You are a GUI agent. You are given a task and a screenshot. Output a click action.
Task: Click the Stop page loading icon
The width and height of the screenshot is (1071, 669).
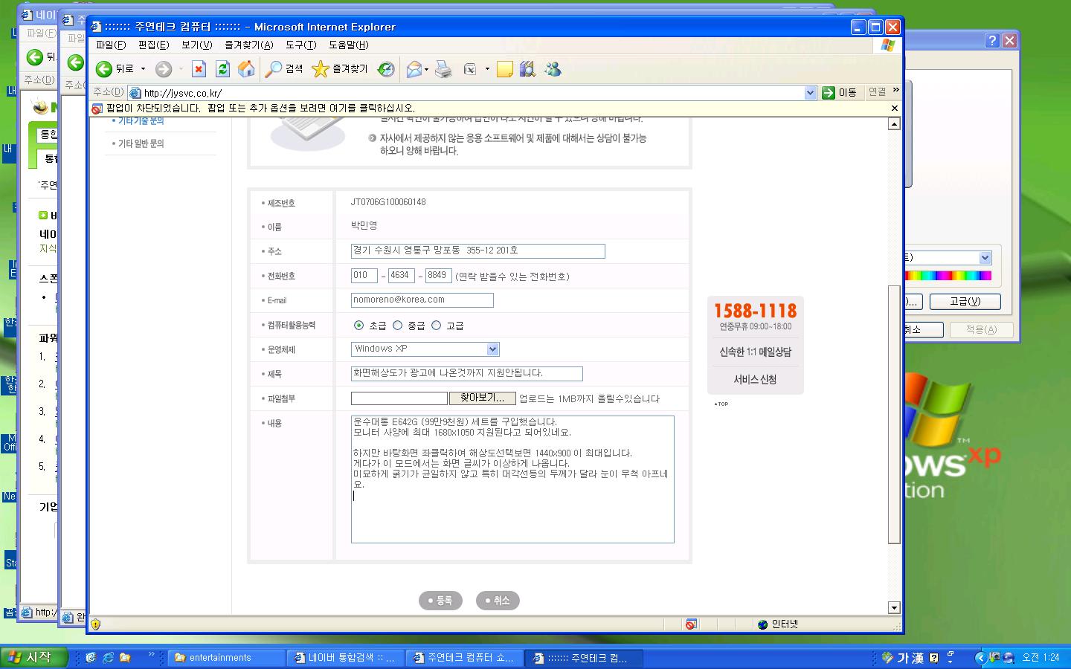coord(199,69)
